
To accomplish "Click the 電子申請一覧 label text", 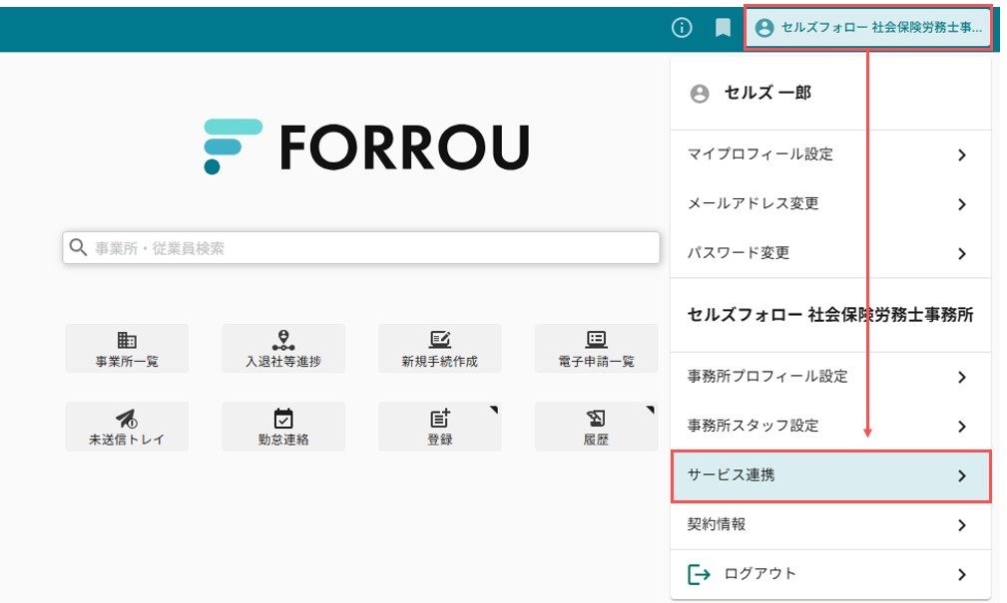I will [x=596, y=361].
